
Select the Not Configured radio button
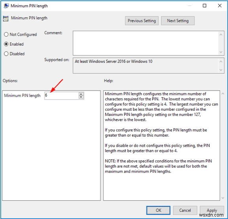[x=21, y=34]
